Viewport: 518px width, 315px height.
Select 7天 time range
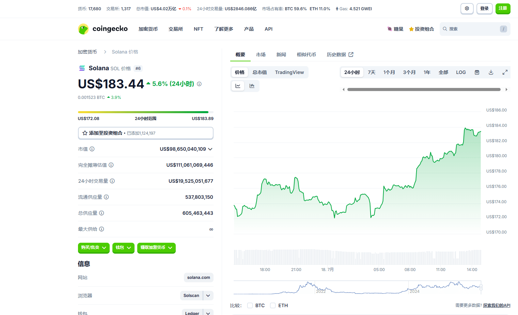pos(372,72)
